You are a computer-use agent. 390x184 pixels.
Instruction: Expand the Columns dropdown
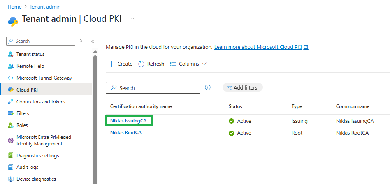click(188, 64)
